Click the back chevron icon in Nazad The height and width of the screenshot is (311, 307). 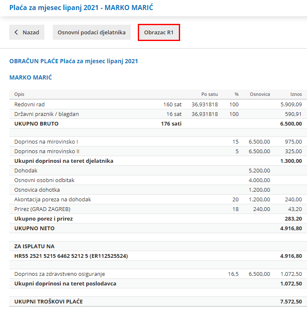click(16, 32)
